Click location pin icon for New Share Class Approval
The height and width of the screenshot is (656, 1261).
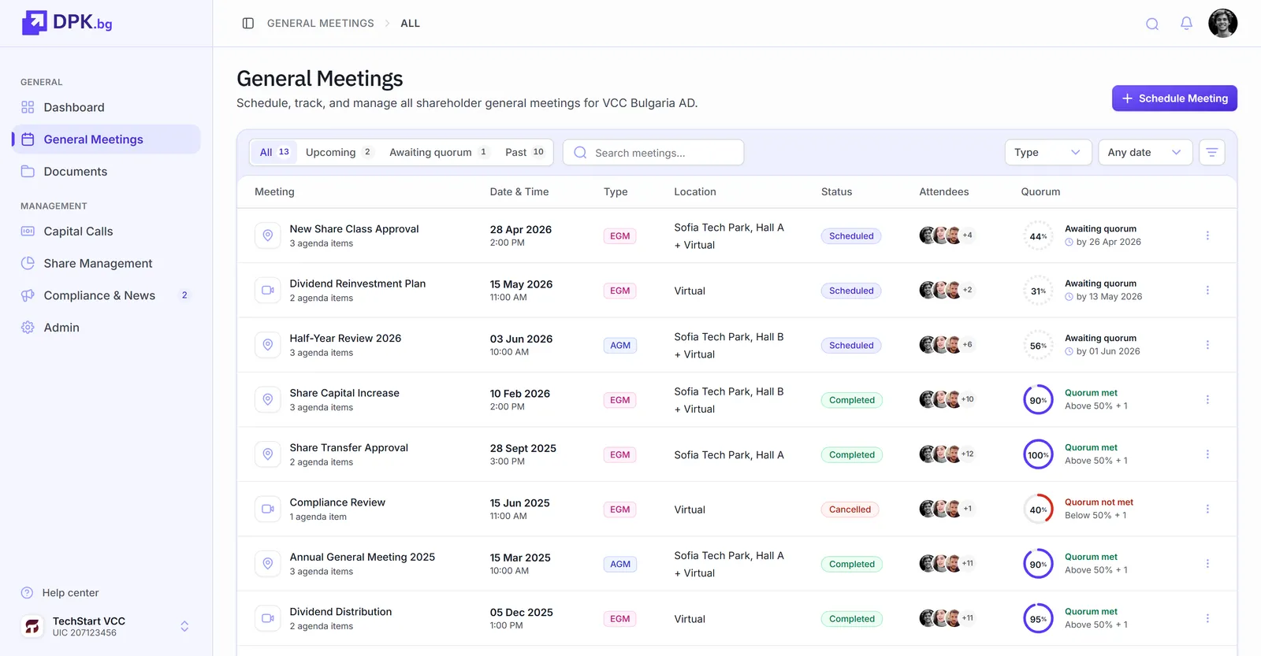coord(268,235)
